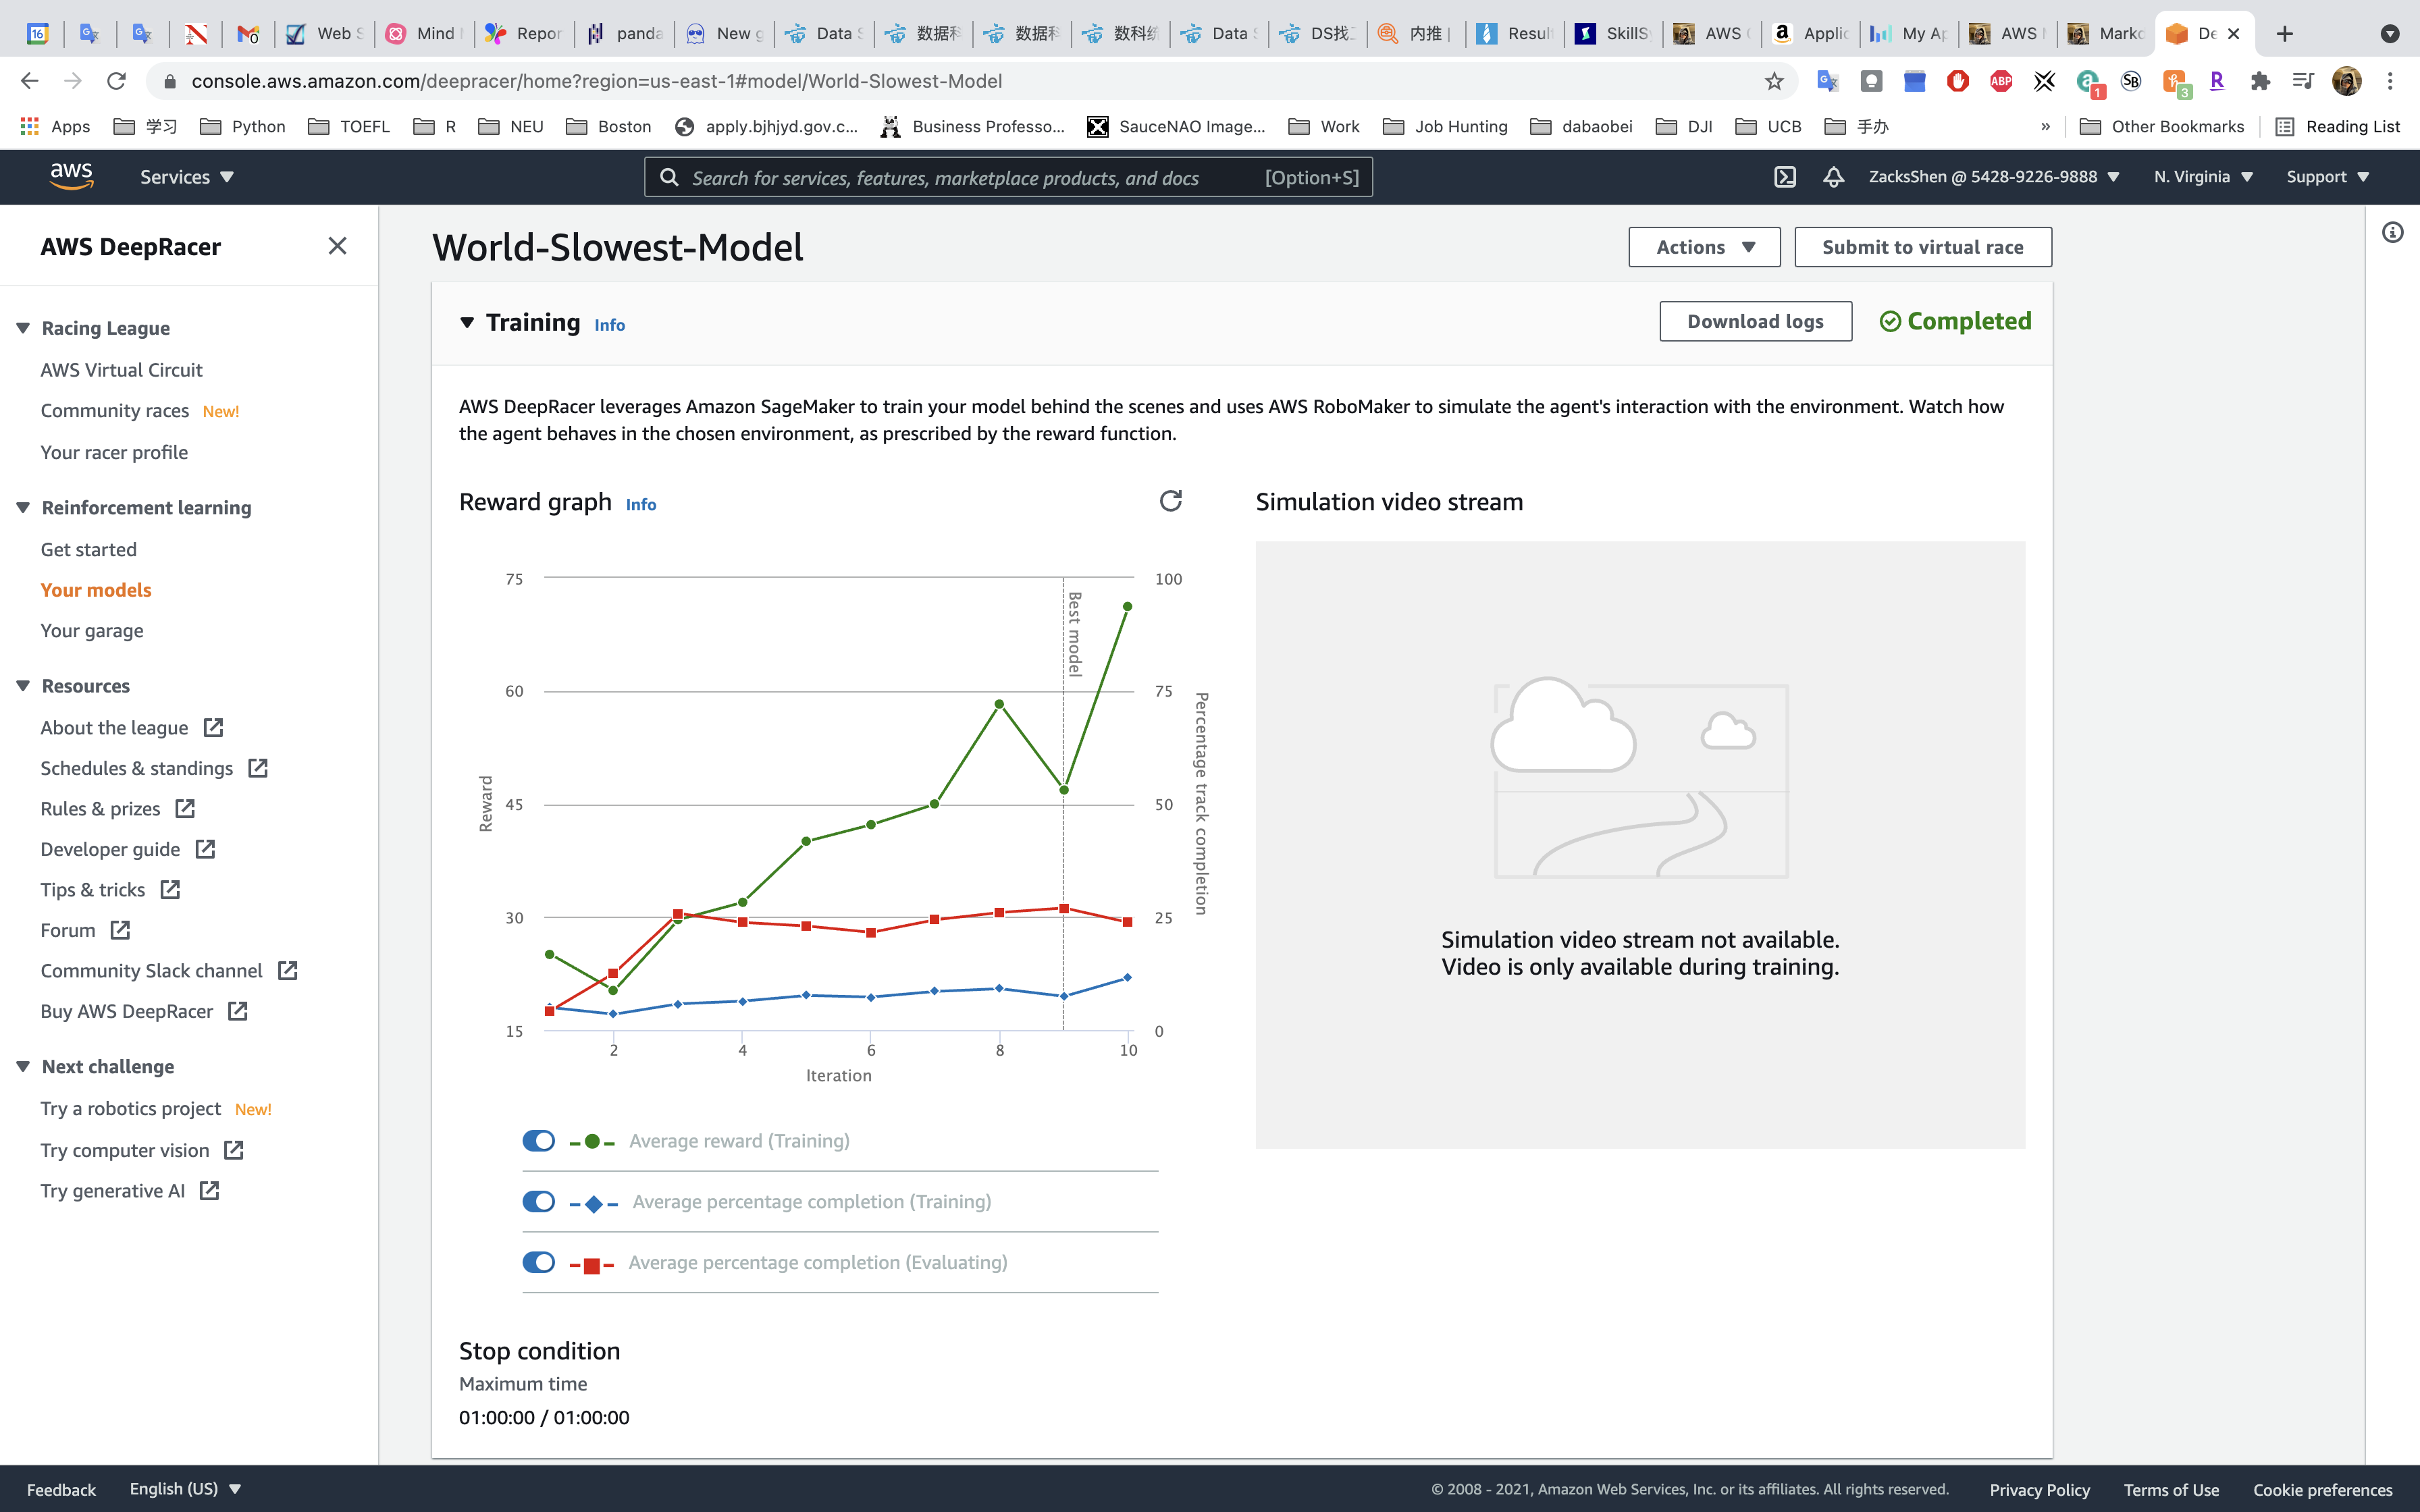2420x1512 pixels.
Task: Click Submit to virtual race
Action: tap(1922, 247)
